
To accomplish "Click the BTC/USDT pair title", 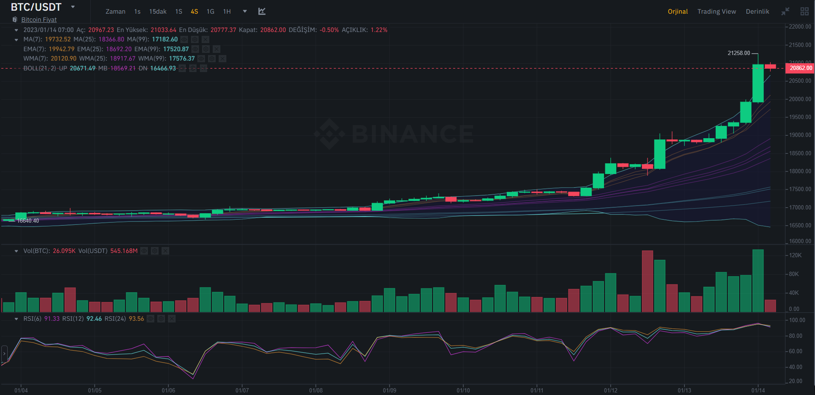I will 36,7.
